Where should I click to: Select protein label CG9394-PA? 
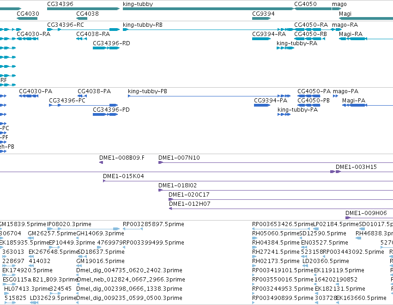271,101
